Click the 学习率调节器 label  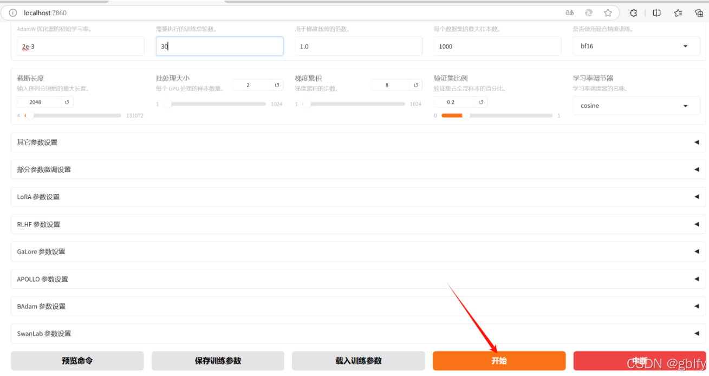tap(593, 79)
